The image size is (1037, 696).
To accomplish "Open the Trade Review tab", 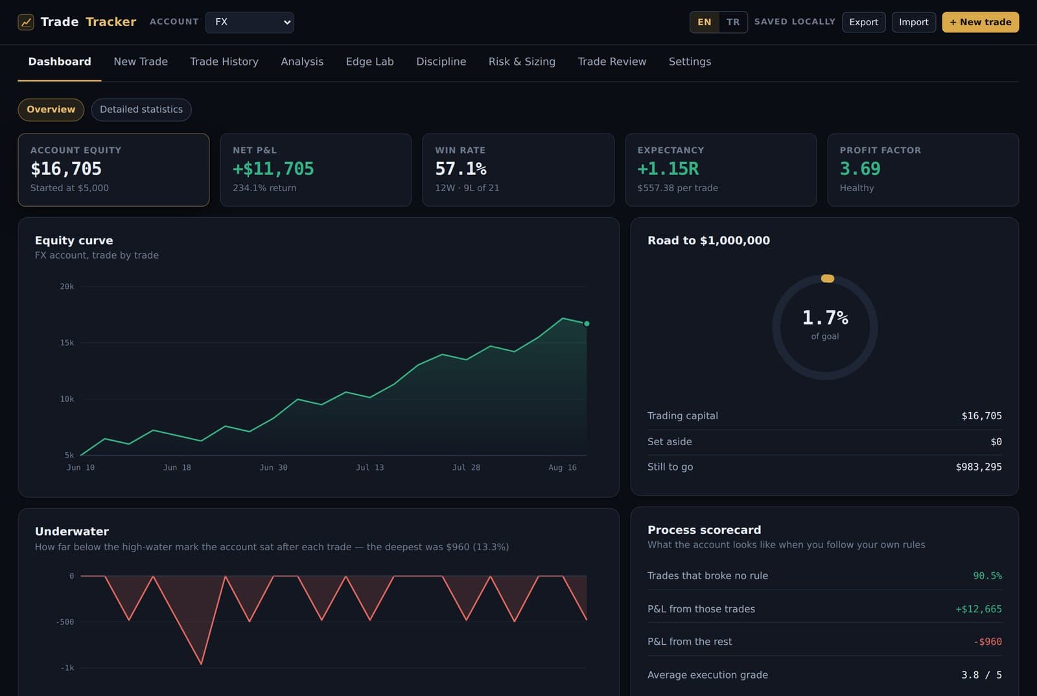I will tap(612, 62).
